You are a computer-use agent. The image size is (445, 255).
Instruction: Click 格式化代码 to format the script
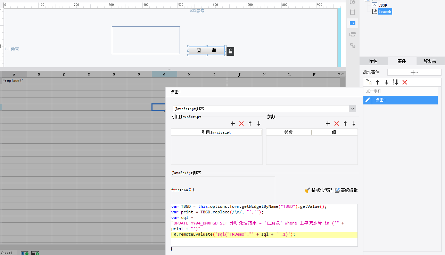tap(318, 190)
